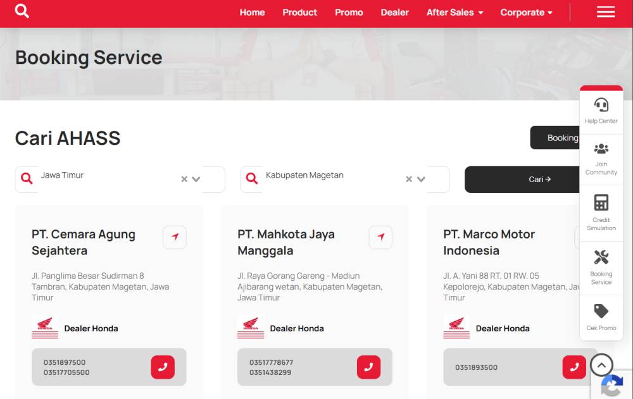Get directions to PT. Mahkota Jaya Manggala
The height and width of the screenshot is (399, 633).
tap(380, 237)
